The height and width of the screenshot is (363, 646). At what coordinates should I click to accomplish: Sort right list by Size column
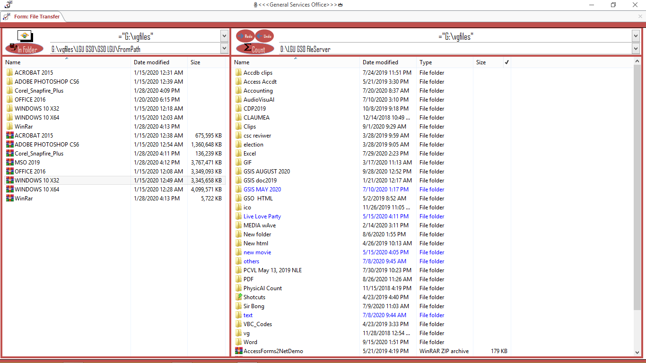(488, 62)
